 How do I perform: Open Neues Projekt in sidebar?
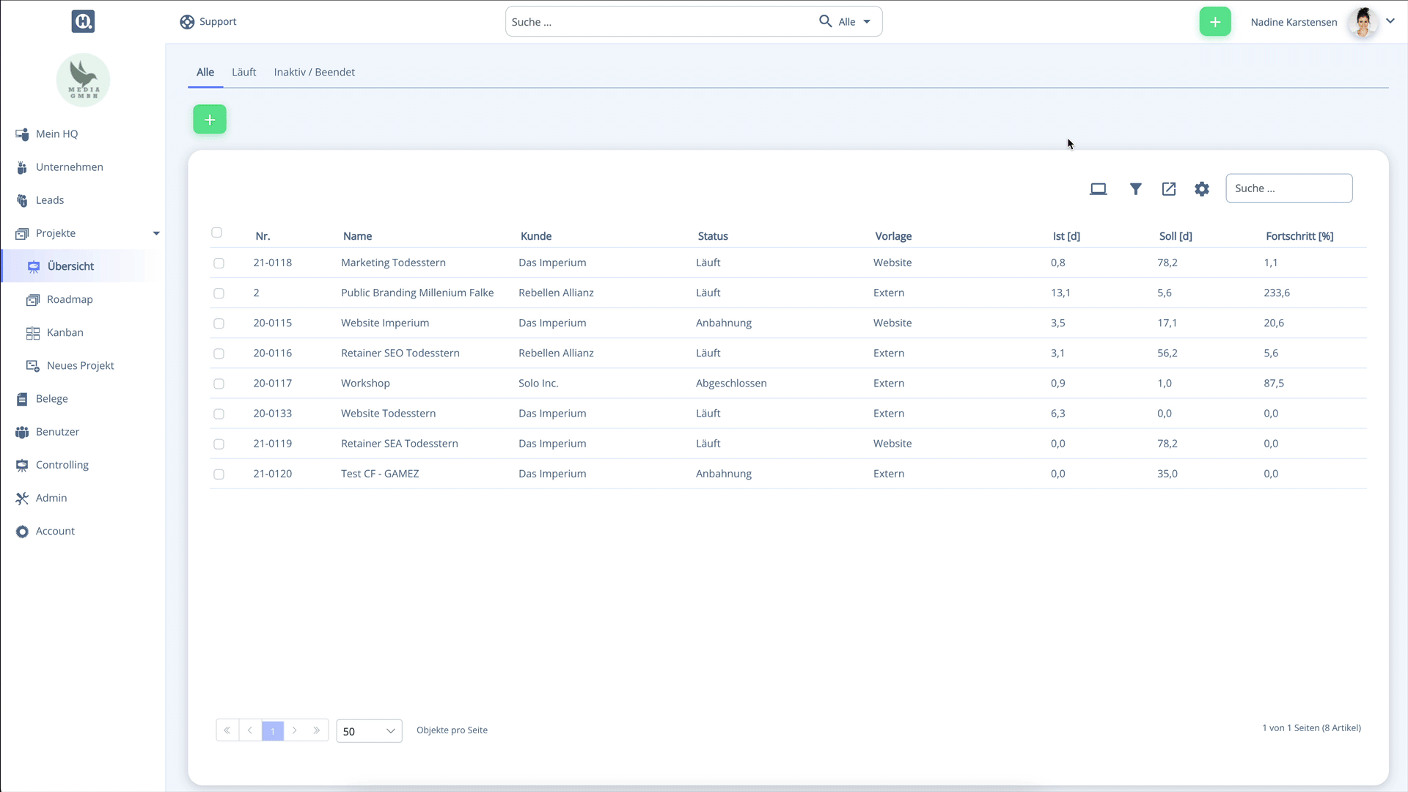pyautogui.click(x=81, y=365)
